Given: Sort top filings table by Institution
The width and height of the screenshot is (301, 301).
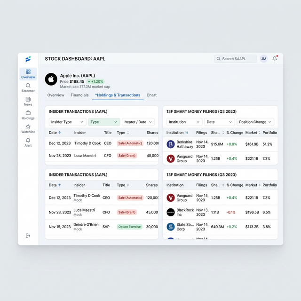Looking at the screenshot, I should (x=187, y=133).
